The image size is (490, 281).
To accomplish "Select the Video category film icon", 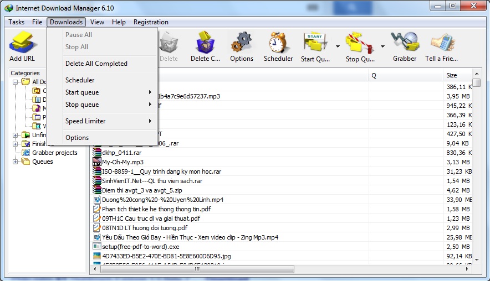I will [x=37, y=126].
